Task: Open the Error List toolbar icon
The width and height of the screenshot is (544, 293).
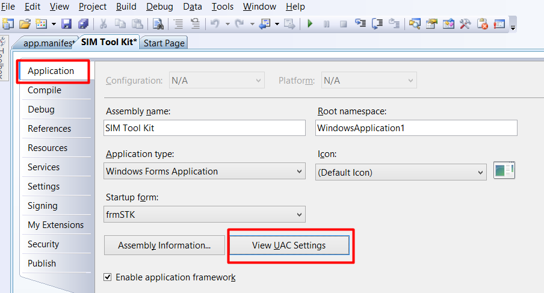Action: [483, 24]
